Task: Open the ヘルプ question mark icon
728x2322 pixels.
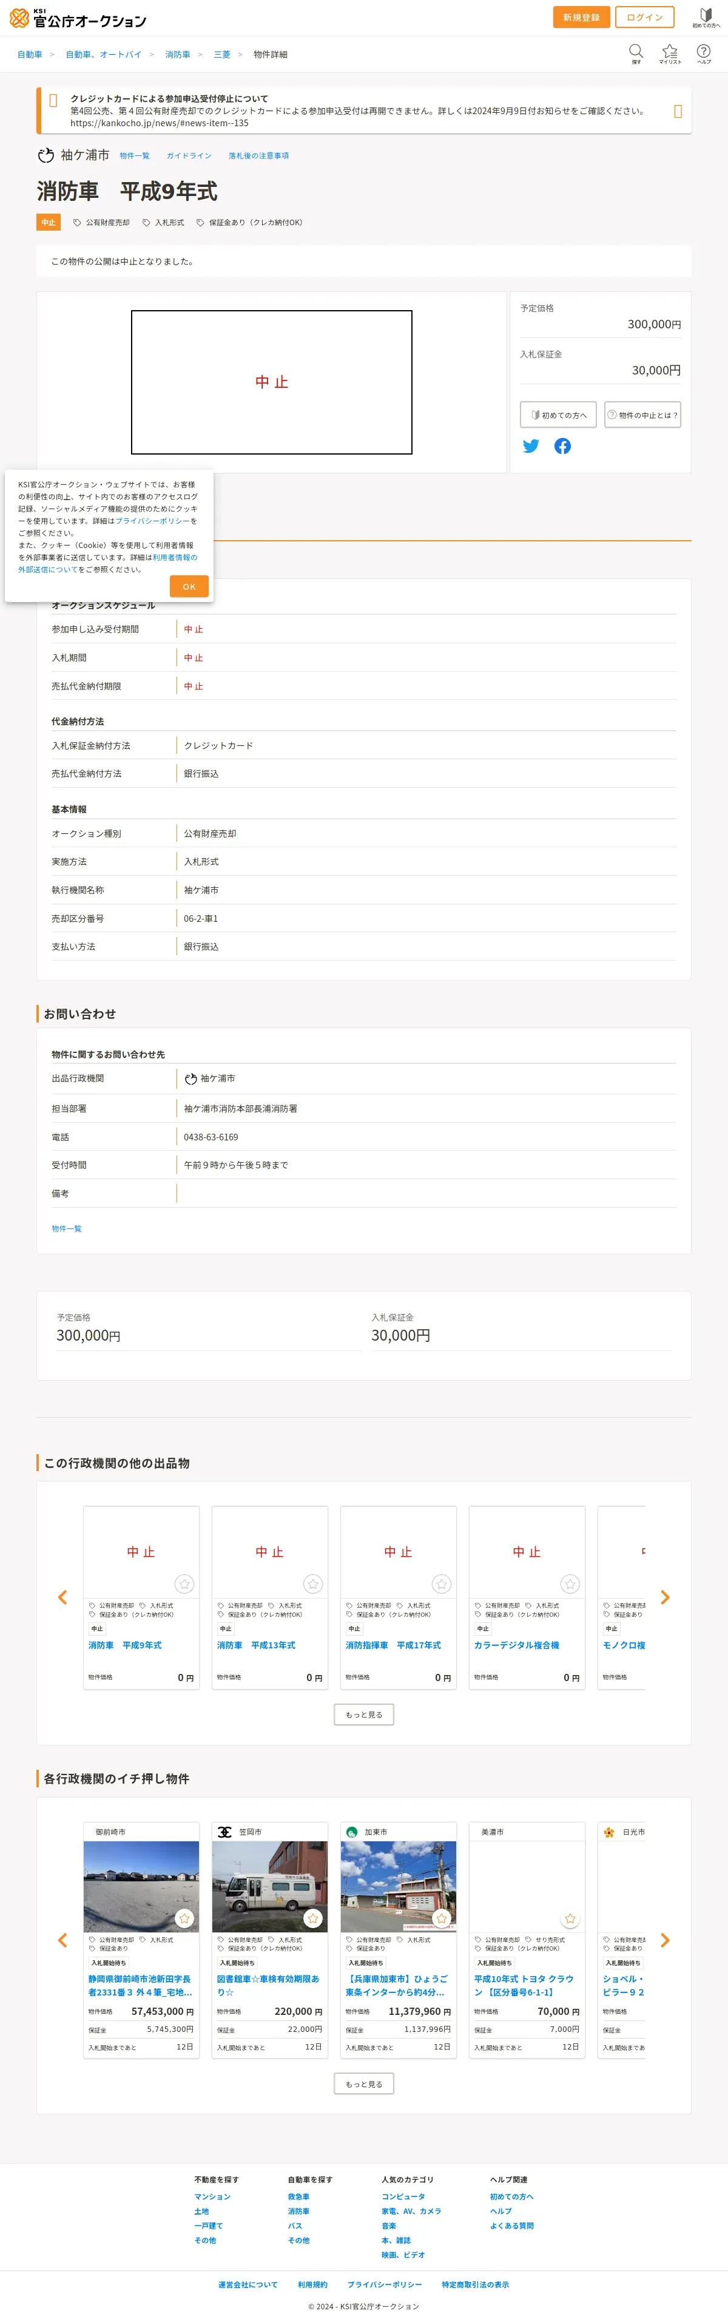Action: [x=704, y=53]
